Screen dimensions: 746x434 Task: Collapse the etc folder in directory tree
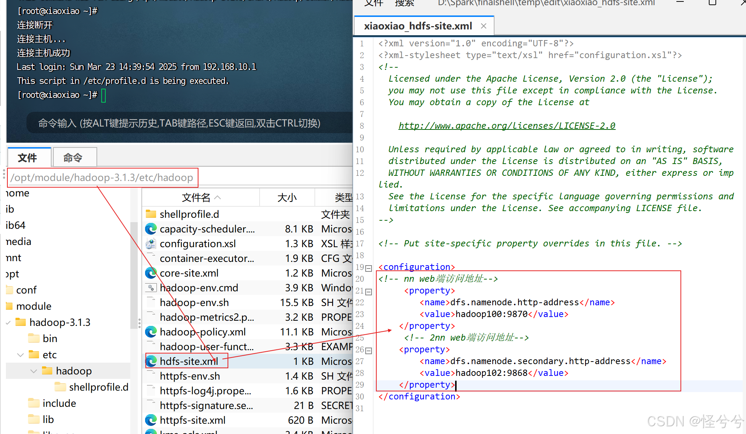[21, 355]
